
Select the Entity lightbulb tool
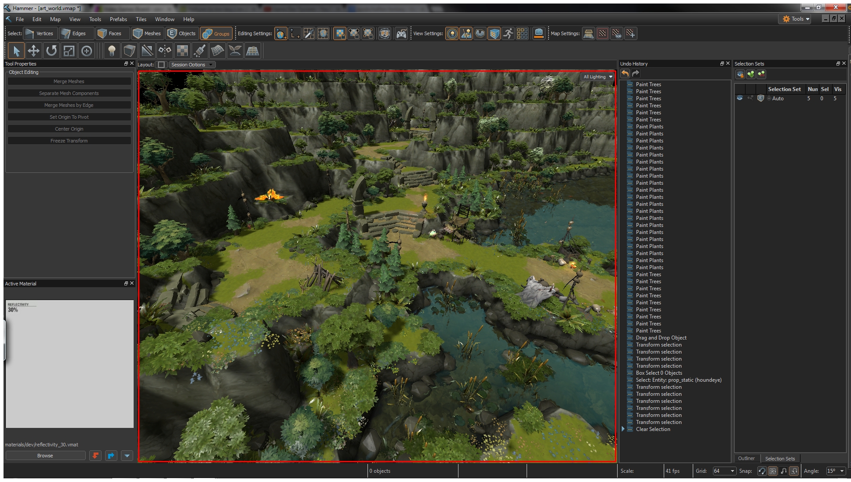[112, 51]
